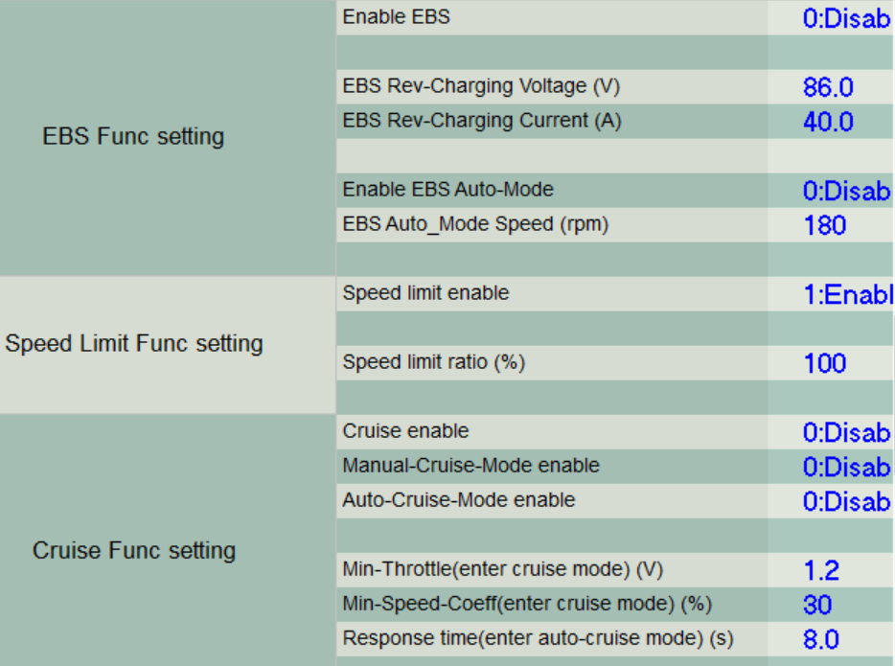This screenshot has height=666, width=895.
Task: Click the EBS Rev-Charging Voltage value 86.0
Action: click(828, 88)
